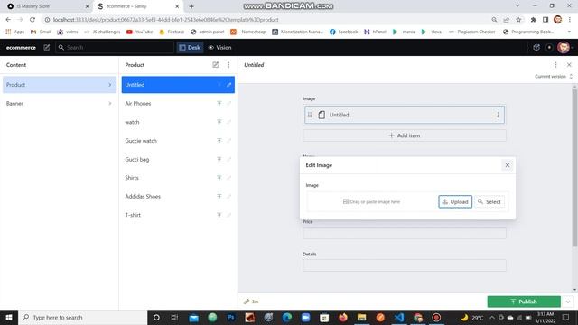Click the Select image button
This screenshot has height=325, width=578.
click(x=489, y=201)
